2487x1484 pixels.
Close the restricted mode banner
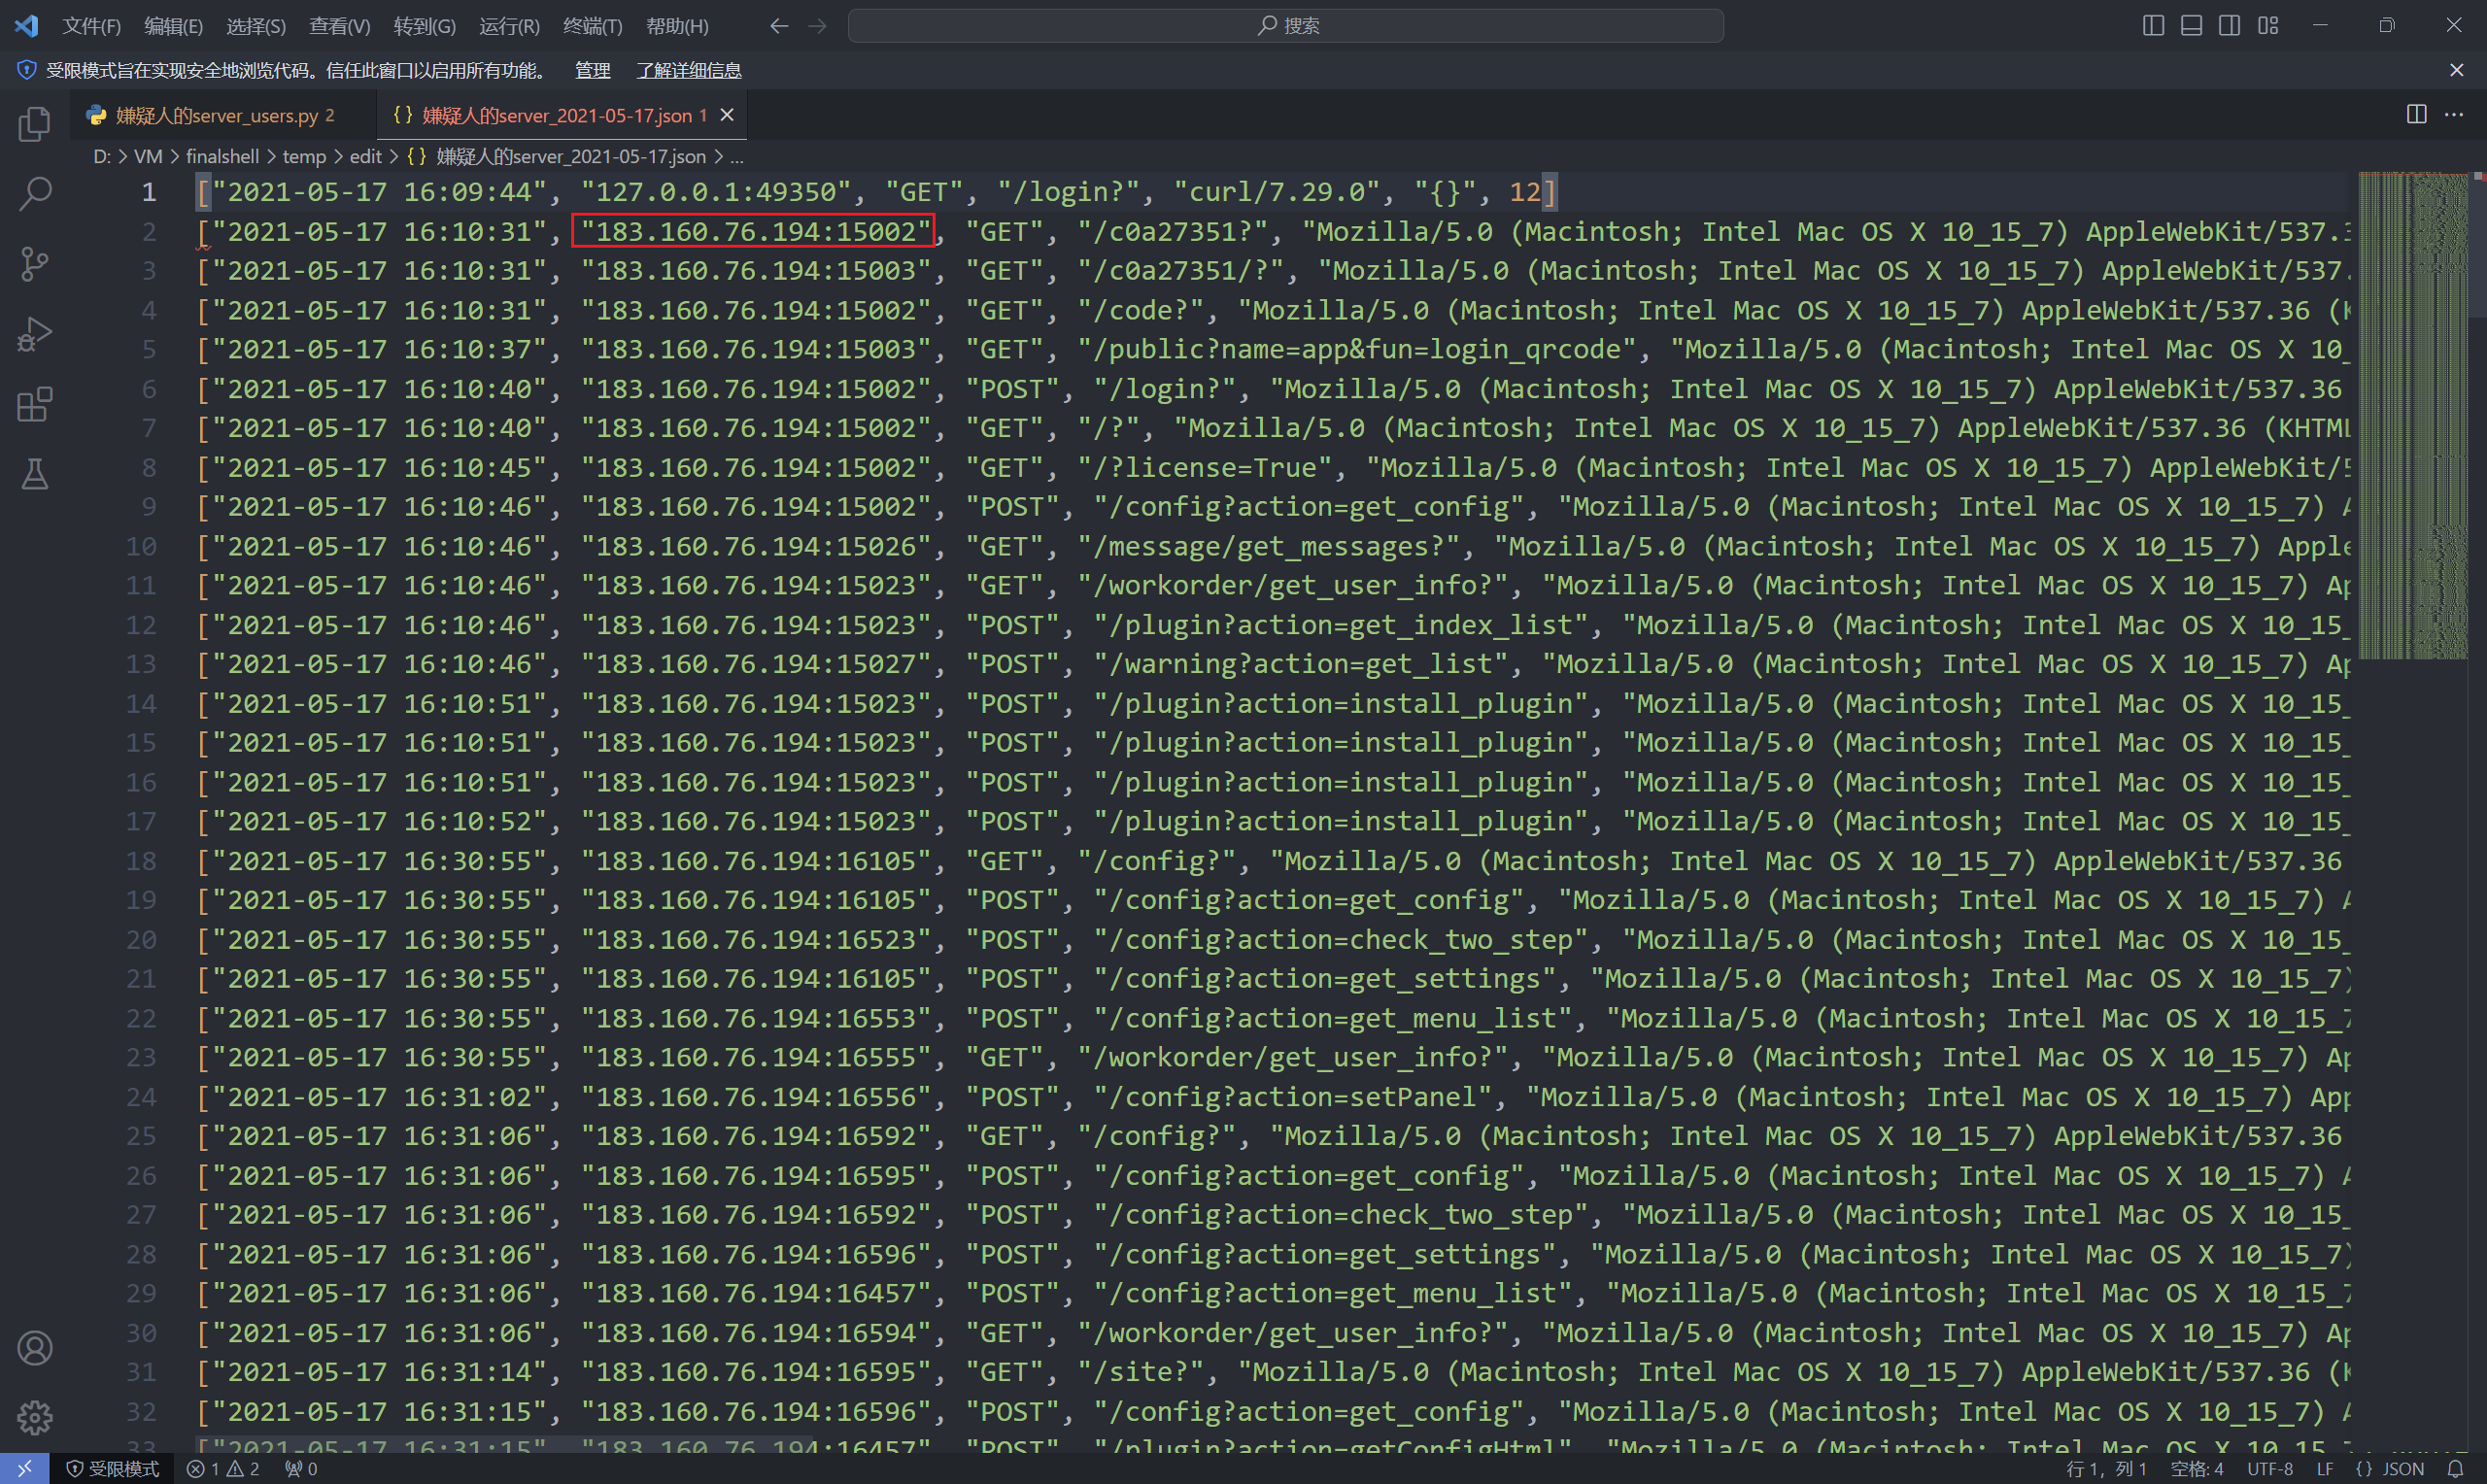click(2456, 70)
